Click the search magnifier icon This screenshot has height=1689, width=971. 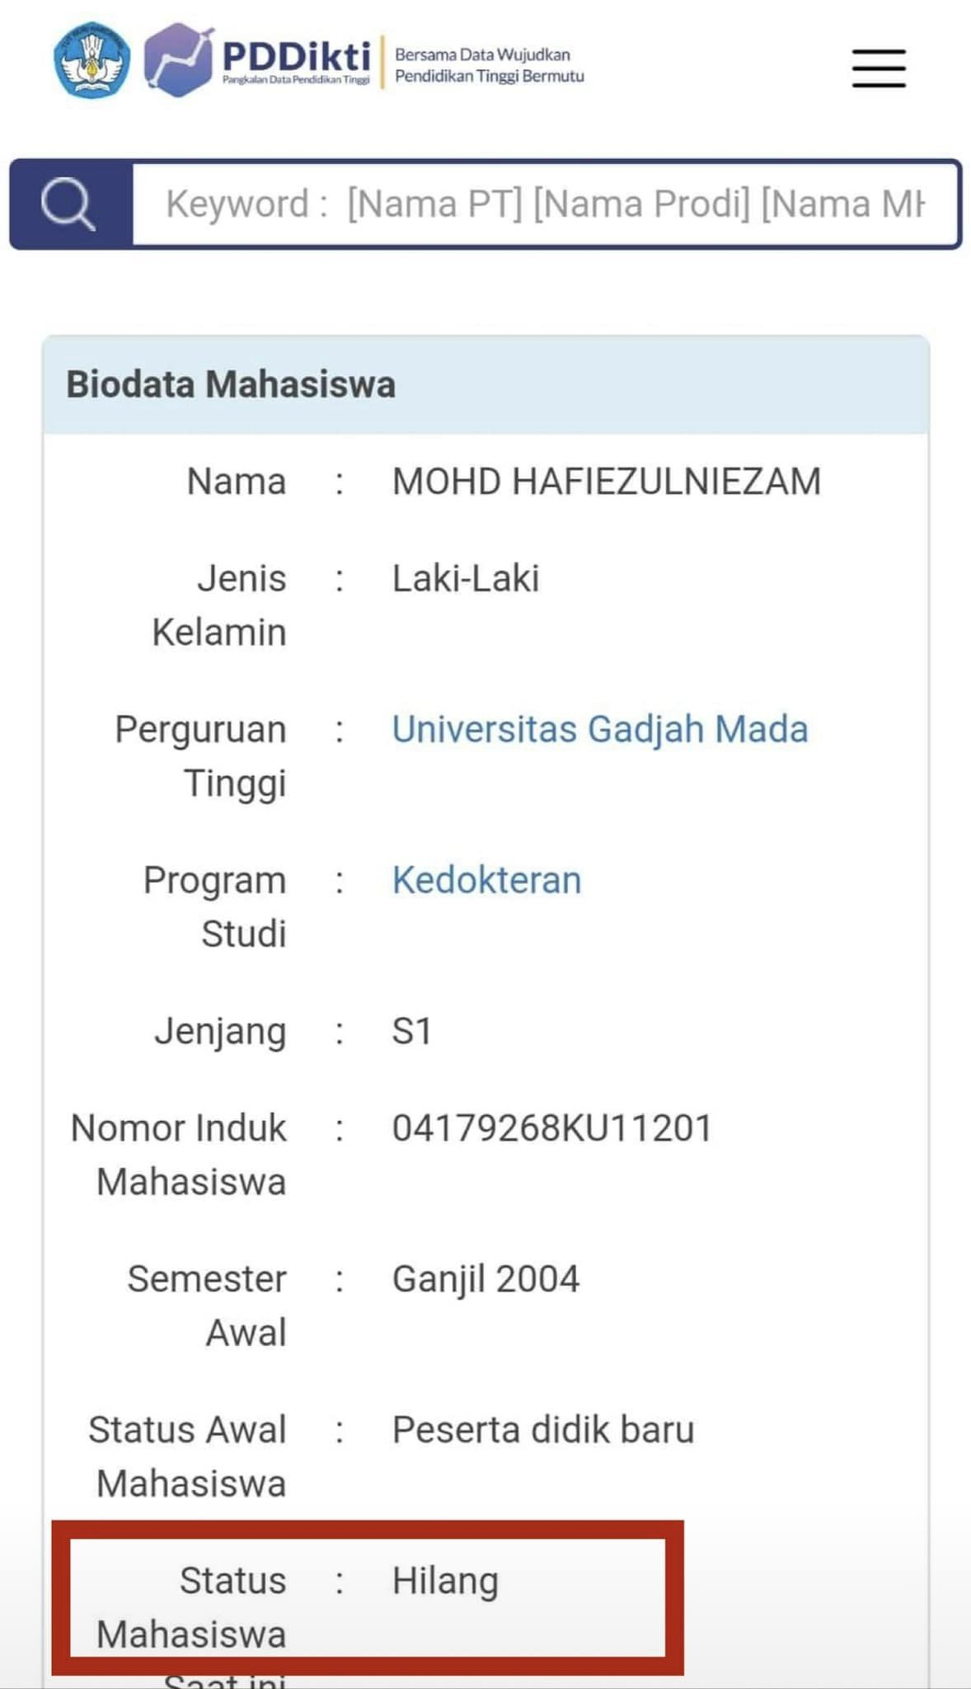(68, 204)
